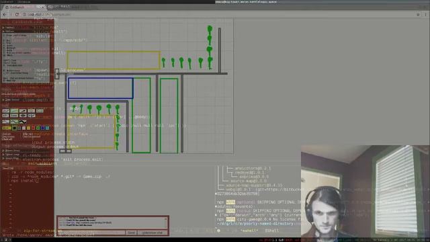
Task: Select the first tool icon in the second tool row
Action: tap(5, 116)
